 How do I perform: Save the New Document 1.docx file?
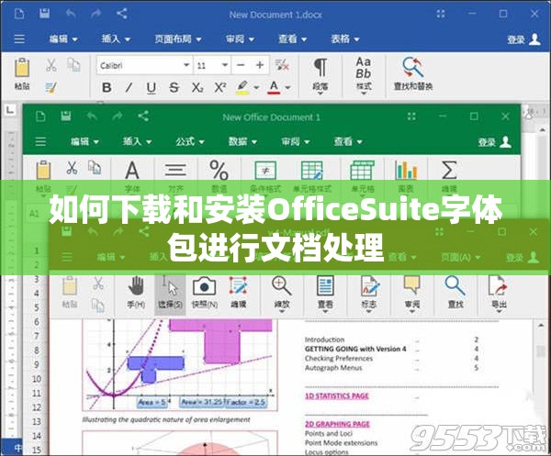point(44,14)
